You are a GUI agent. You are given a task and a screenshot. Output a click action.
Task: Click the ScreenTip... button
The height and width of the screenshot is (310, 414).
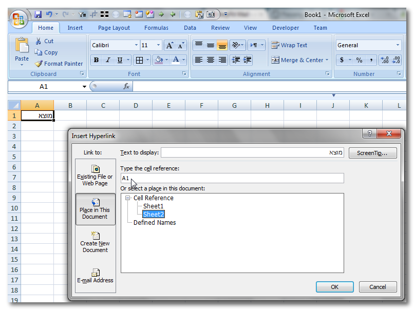[x=372, y=153]
